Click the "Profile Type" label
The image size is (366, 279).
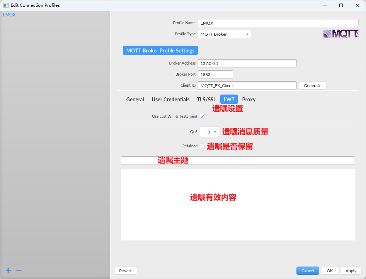185,34
